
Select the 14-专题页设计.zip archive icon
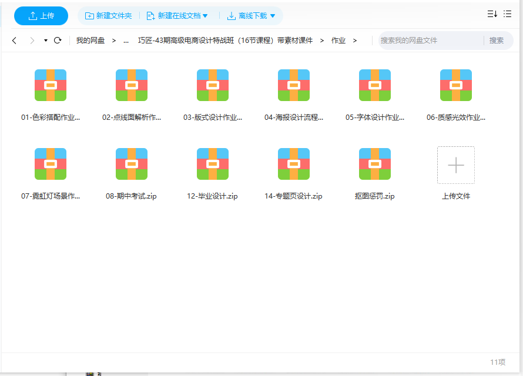pos(293,164)
